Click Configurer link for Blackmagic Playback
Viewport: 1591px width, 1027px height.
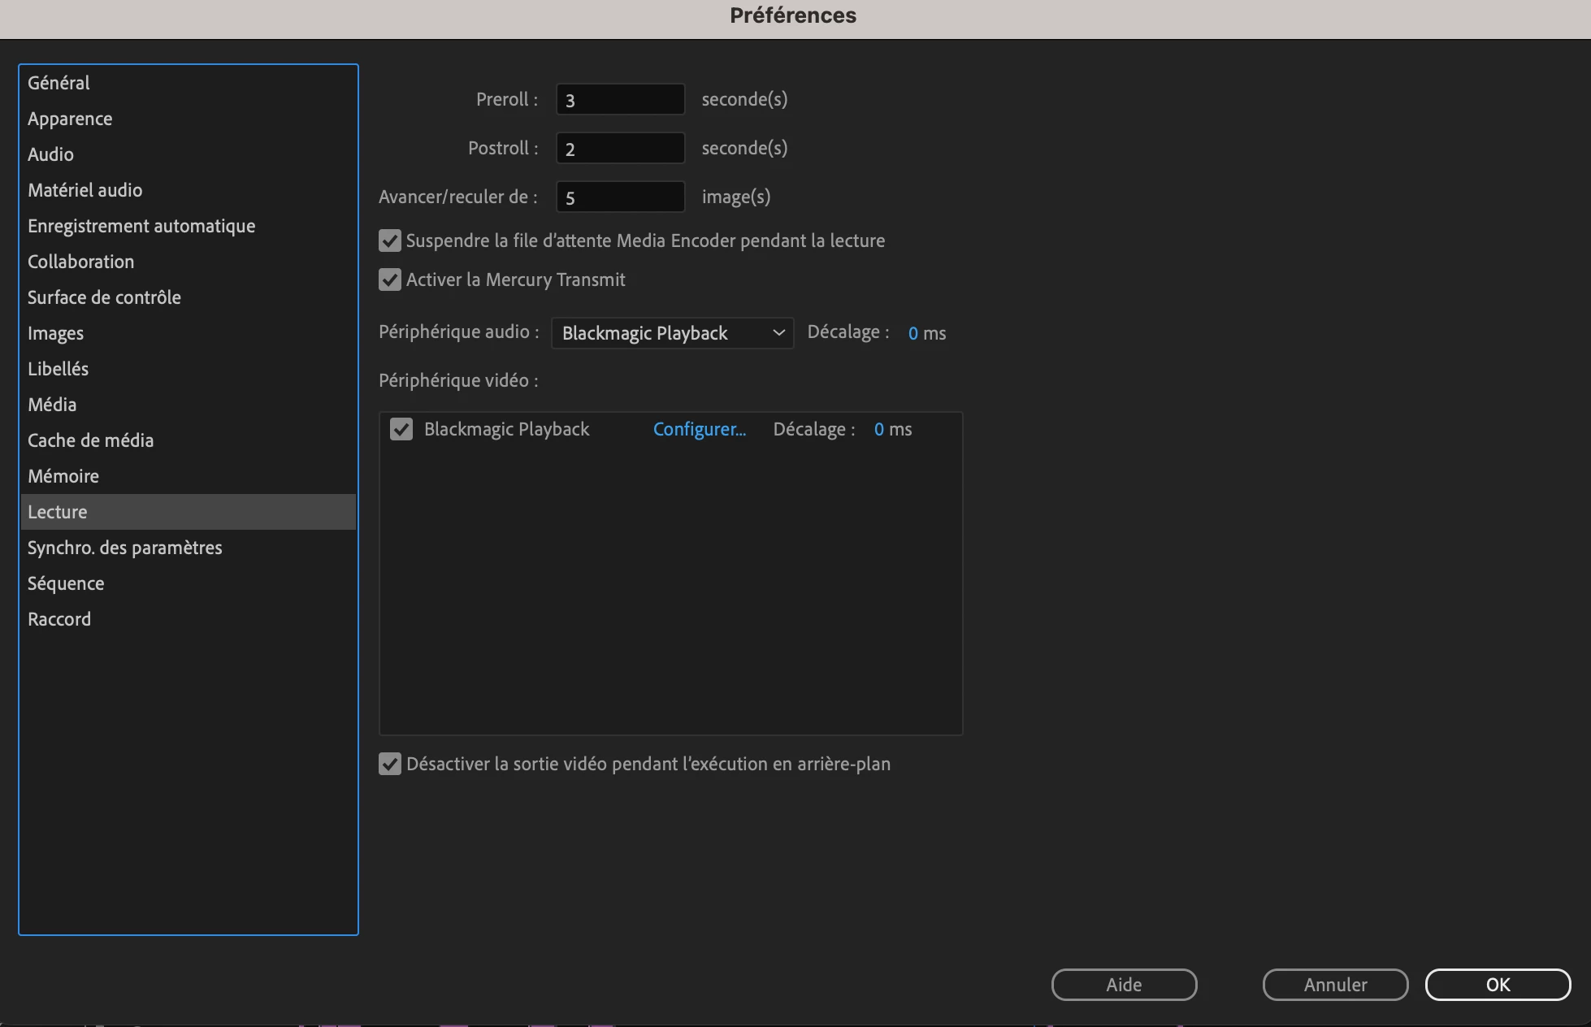pos(699,429)
